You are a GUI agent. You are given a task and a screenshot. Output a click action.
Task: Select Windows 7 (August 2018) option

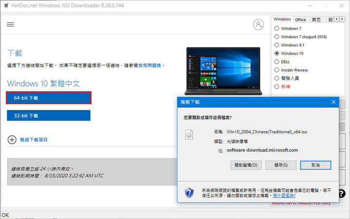(277, 36)
